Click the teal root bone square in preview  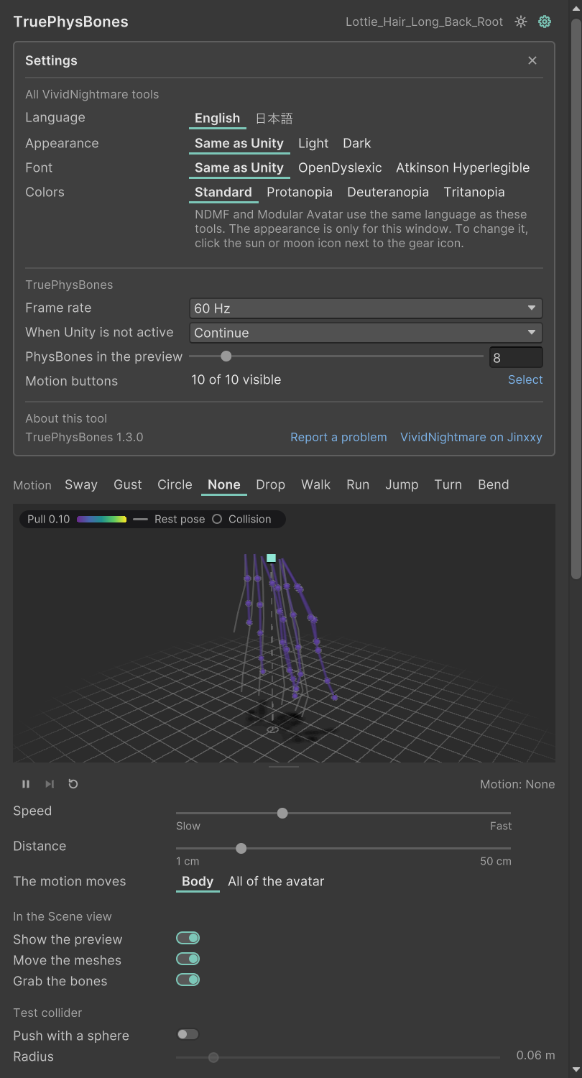click(x=272, y=558)
